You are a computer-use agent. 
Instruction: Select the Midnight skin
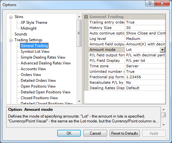pyautogui.click(x=29, y=28)
